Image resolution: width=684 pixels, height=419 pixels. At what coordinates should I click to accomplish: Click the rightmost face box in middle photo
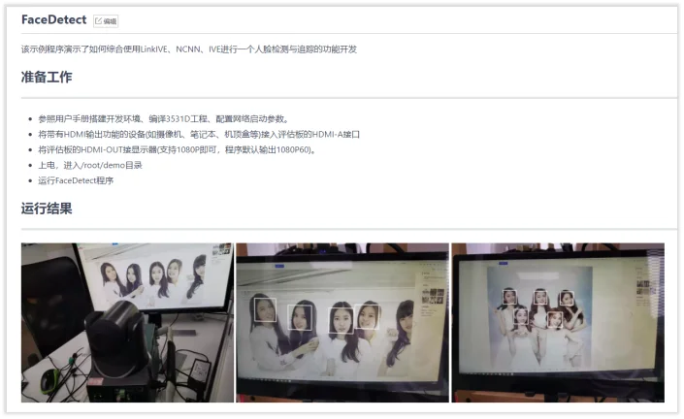[367, 315]
